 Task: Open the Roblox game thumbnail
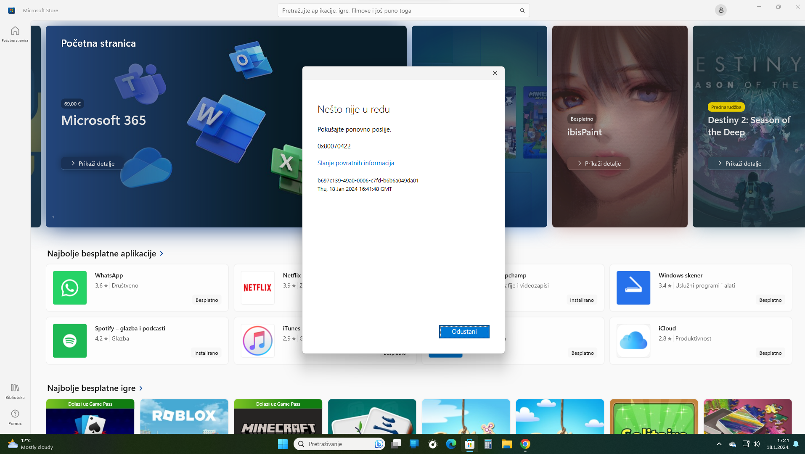(184, 416)
